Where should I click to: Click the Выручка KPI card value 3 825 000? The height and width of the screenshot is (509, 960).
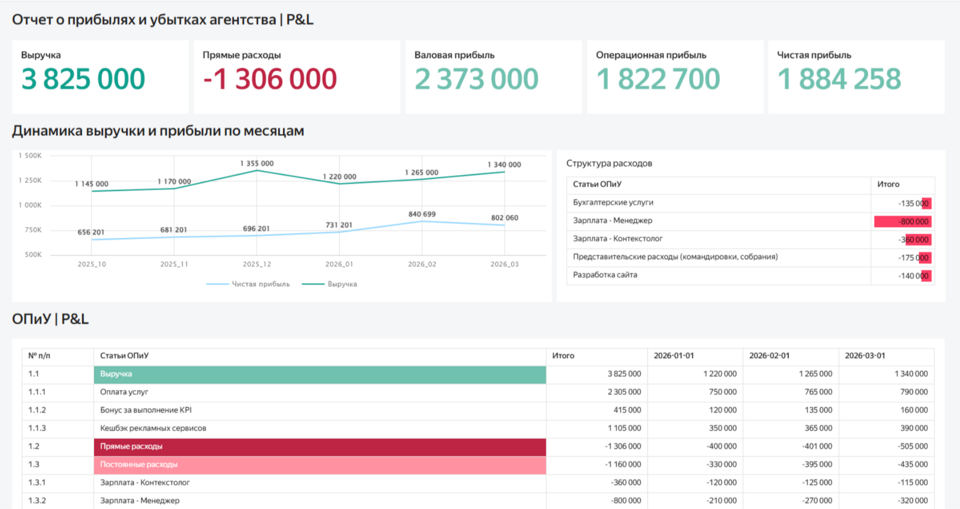pyautogui.click(x=83, y=79)
